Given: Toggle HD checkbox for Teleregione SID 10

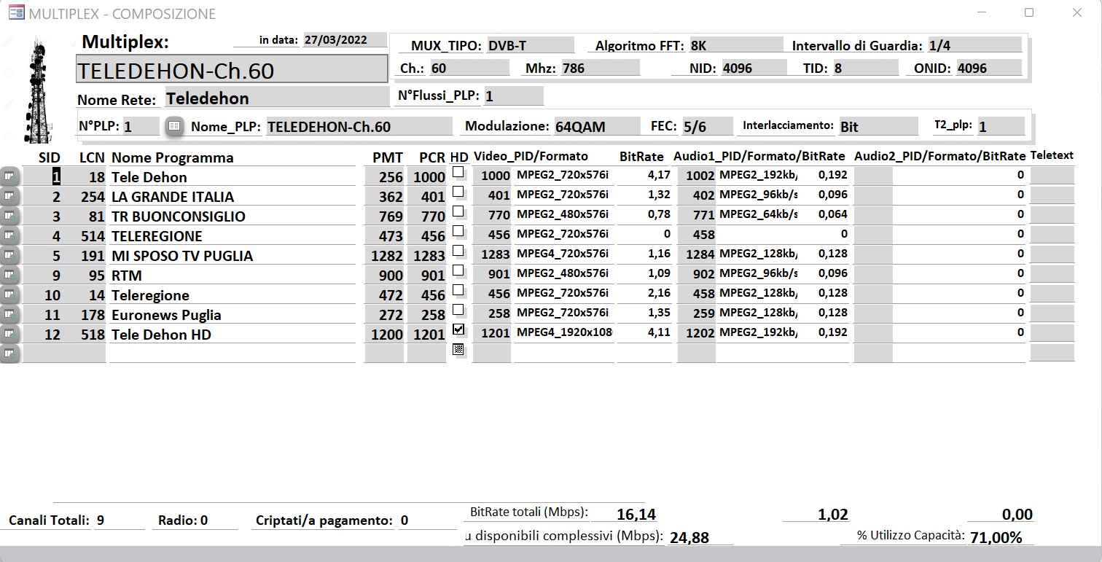Looking at the screenshot, I should point(458,290).
